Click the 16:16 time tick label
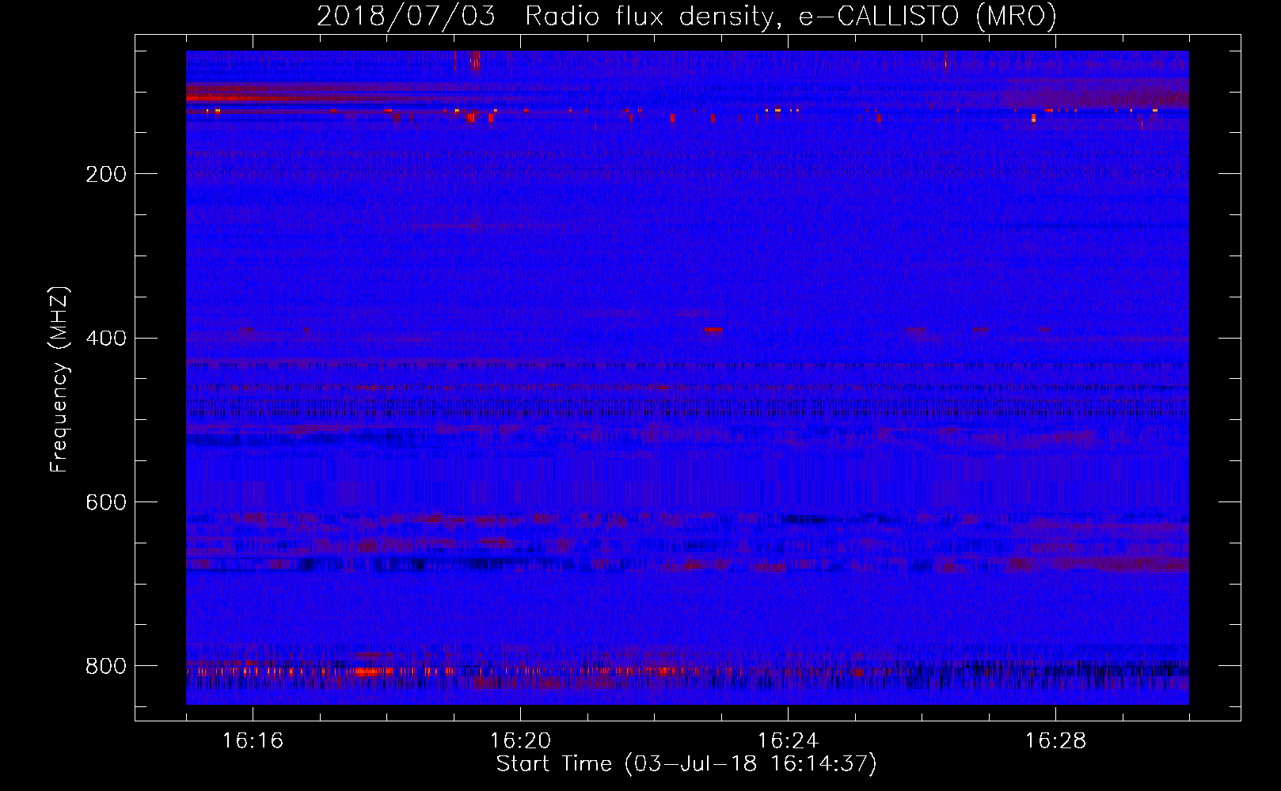1281x791 pixels. (x=253, y=740)
